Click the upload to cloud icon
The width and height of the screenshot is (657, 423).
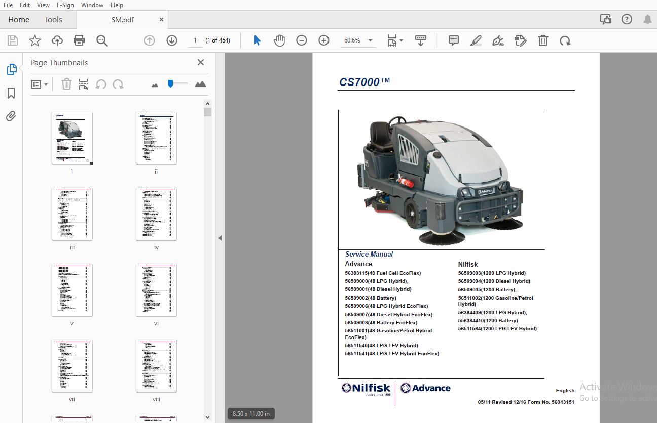click(57, 40)
